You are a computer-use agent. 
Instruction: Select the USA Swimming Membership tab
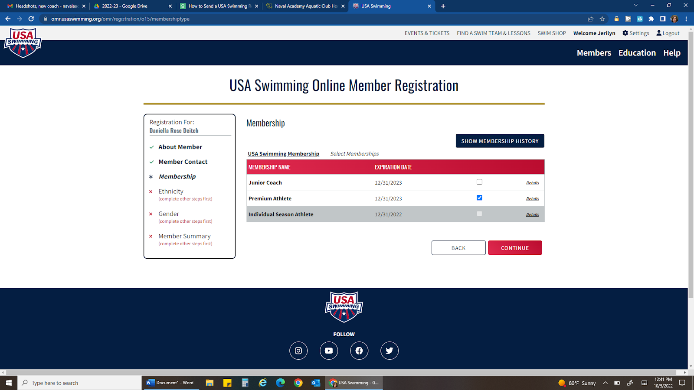click(x=283, y=154)
